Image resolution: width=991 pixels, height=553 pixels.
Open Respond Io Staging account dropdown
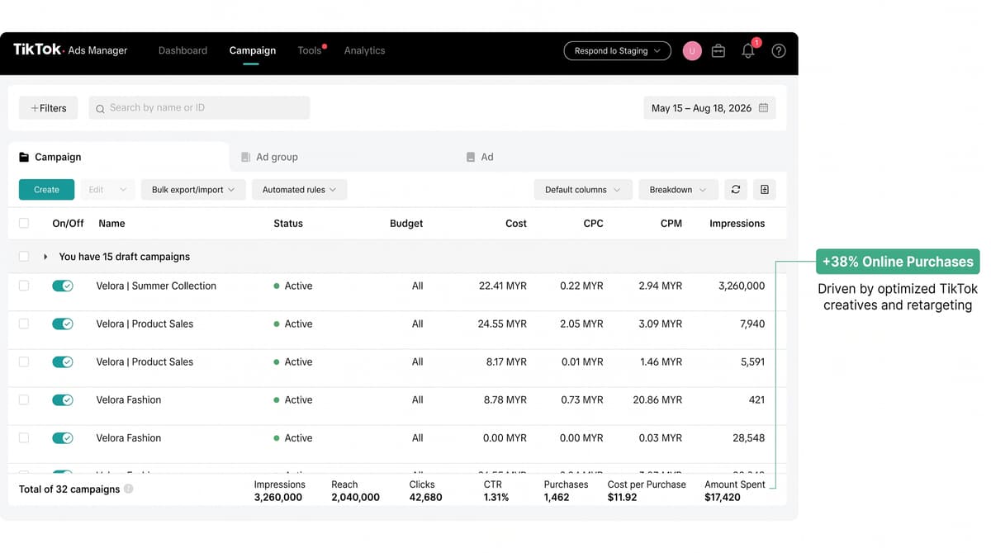click(618, 51)
